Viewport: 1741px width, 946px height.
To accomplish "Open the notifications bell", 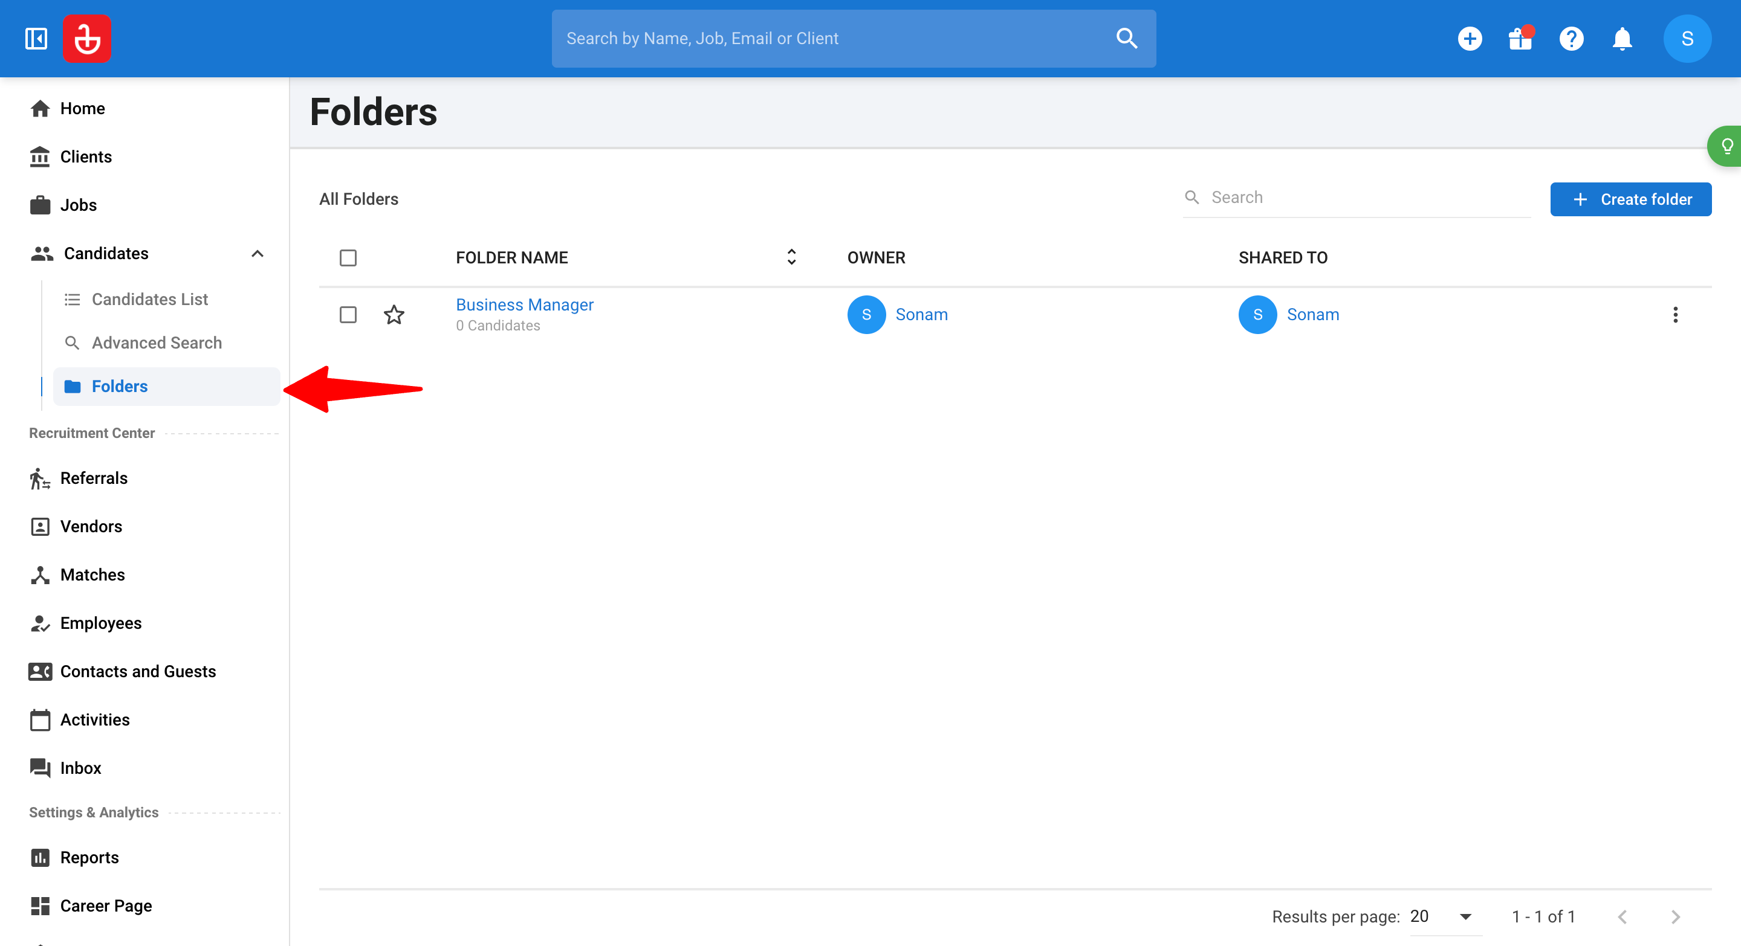I will [x=1622, y=39].
